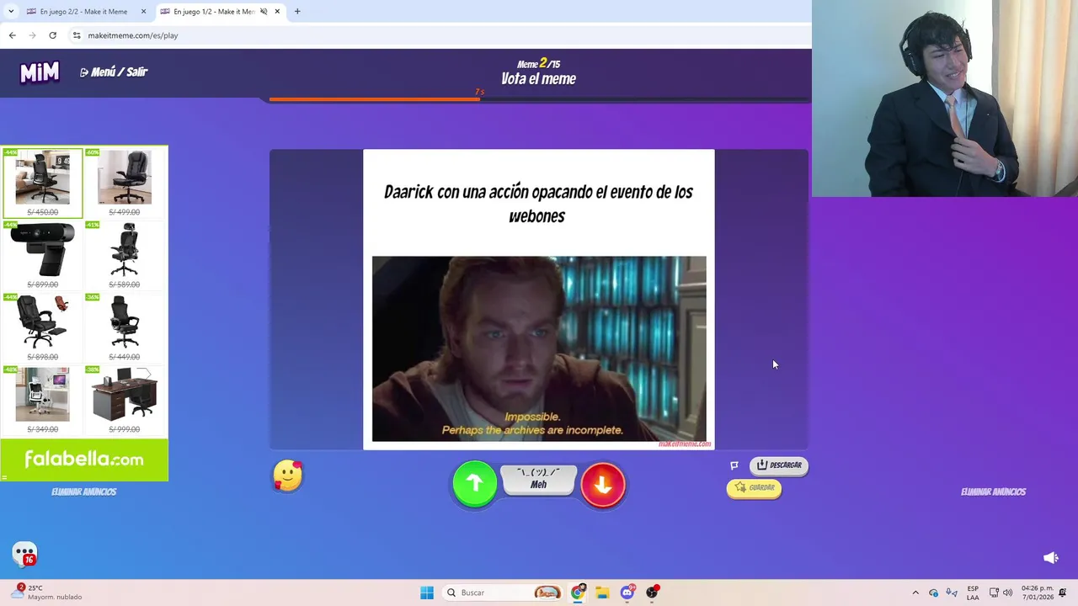This screenshot has height=606, width=1078.
Task: Open the notifications bell icon
Action: pyautogui.click(x=1063, y=593)
